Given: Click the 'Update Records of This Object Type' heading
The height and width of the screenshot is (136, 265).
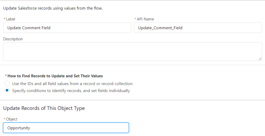Looking at the screenshot, I should tap(44, 108).
